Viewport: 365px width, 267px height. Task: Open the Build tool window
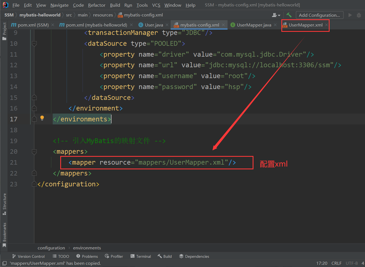[x=165, y=256]
